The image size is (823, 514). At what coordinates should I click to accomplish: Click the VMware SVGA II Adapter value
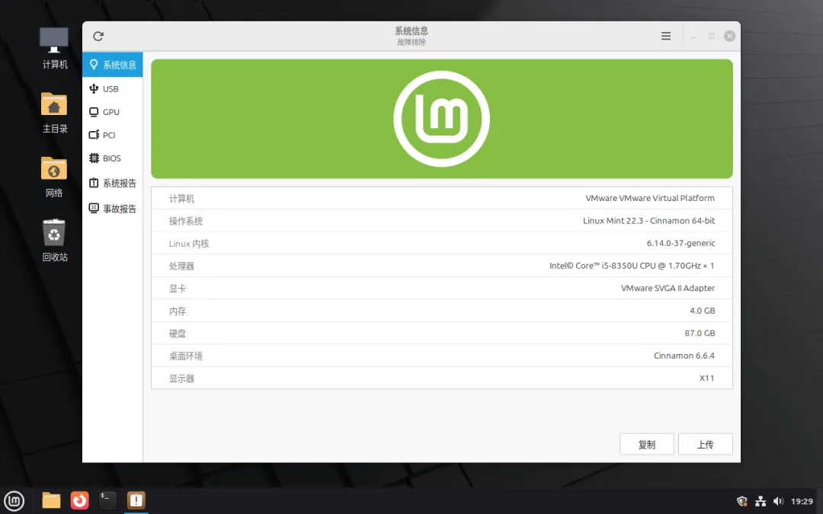tap(668, 289)
